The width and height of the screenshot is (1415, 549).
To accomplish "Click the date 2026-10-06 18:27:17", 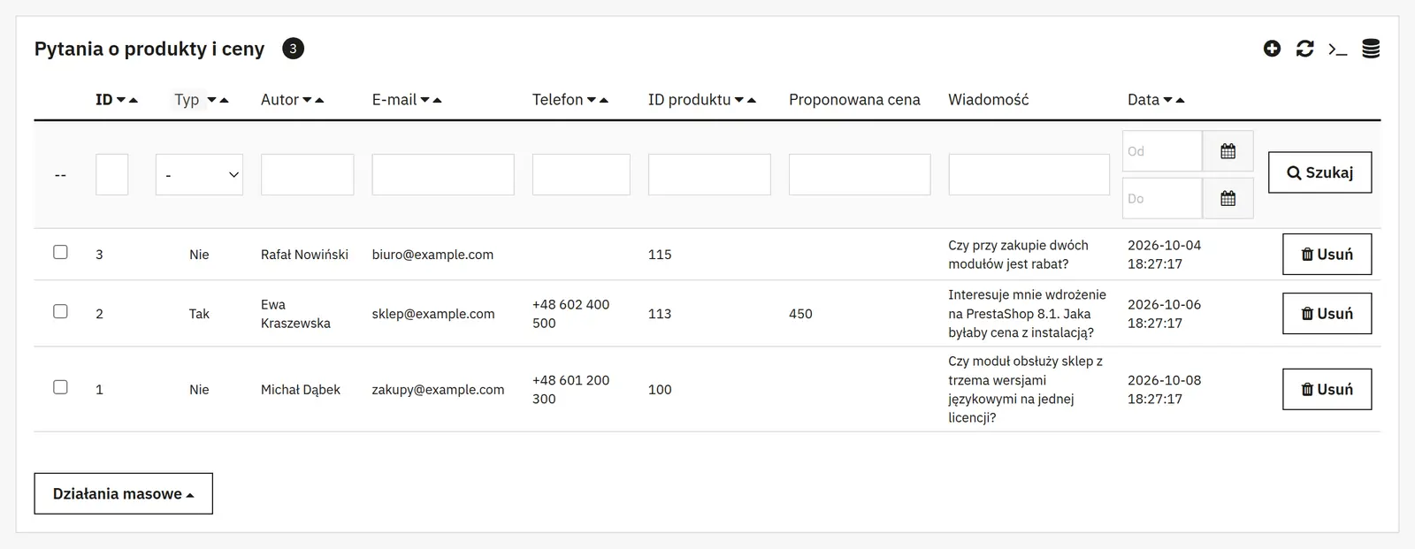I will 1164,314.
